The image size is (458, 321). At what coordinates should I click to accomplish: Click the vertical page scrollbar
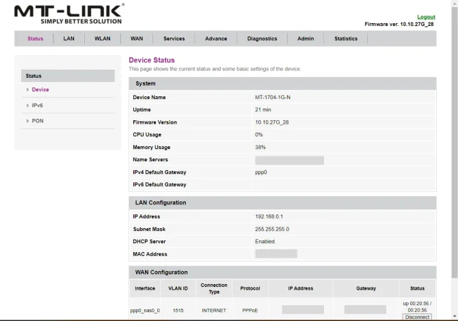453,137
